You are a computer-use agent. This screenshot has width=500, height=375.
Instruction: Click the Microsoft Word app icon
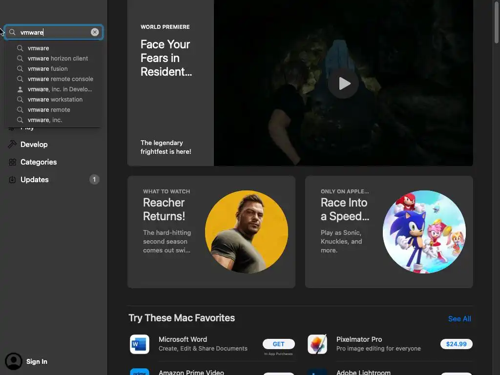coord(139,344)
